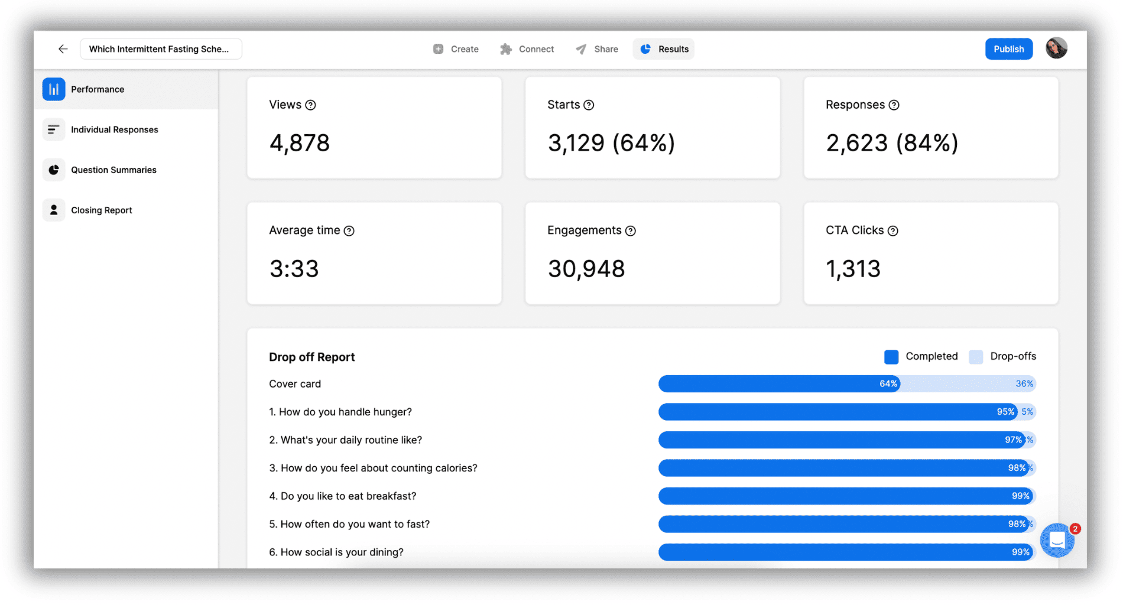Click the CTA Clicks help tooltip icon

[x=892, y=230]
